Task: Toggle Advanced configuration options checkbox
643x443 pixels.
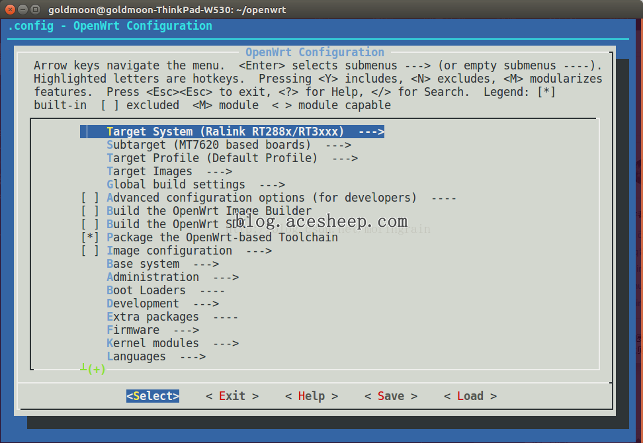Action: 90,198
